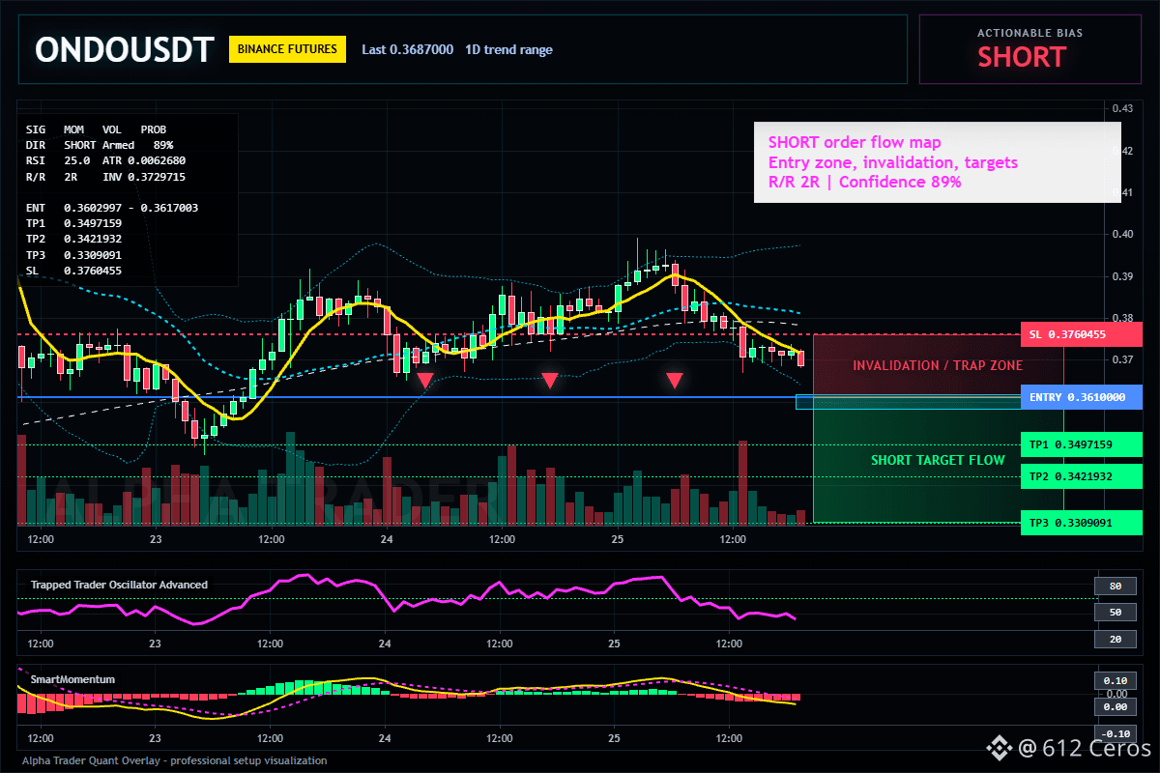The width and height of the screenshot is (1160, 773).
Task: Click the TP3 row in the stats panel
Action: coord(74,255)
